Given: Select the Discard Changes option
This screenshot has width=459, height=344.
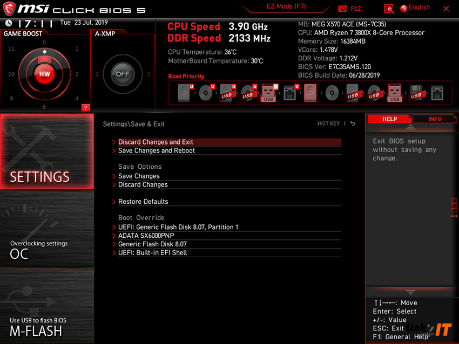Looking at the screenshot, I should [x=230, y=185].
